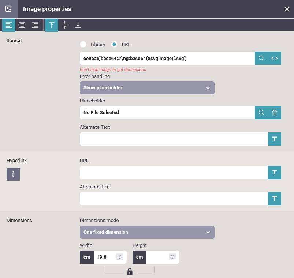Image resolution: width=294 pixels, height=278 pixels.
Task: Delete the selected placeholder file
Action: [x=275, y=113]
